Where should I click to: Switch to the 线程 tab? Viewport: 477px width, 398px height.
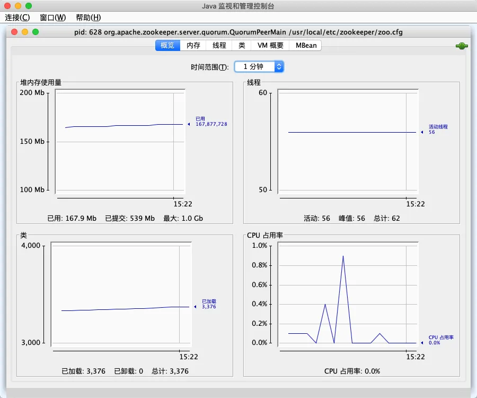point(219,46)
